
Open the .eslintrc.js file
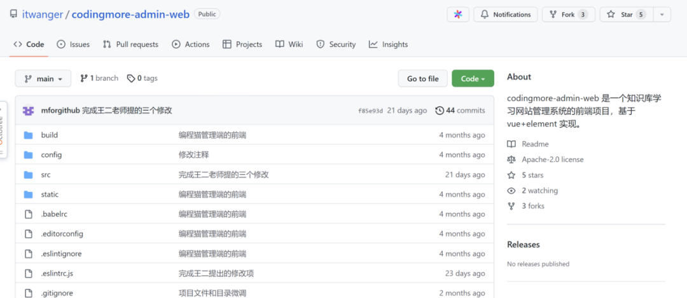[57, 273]
